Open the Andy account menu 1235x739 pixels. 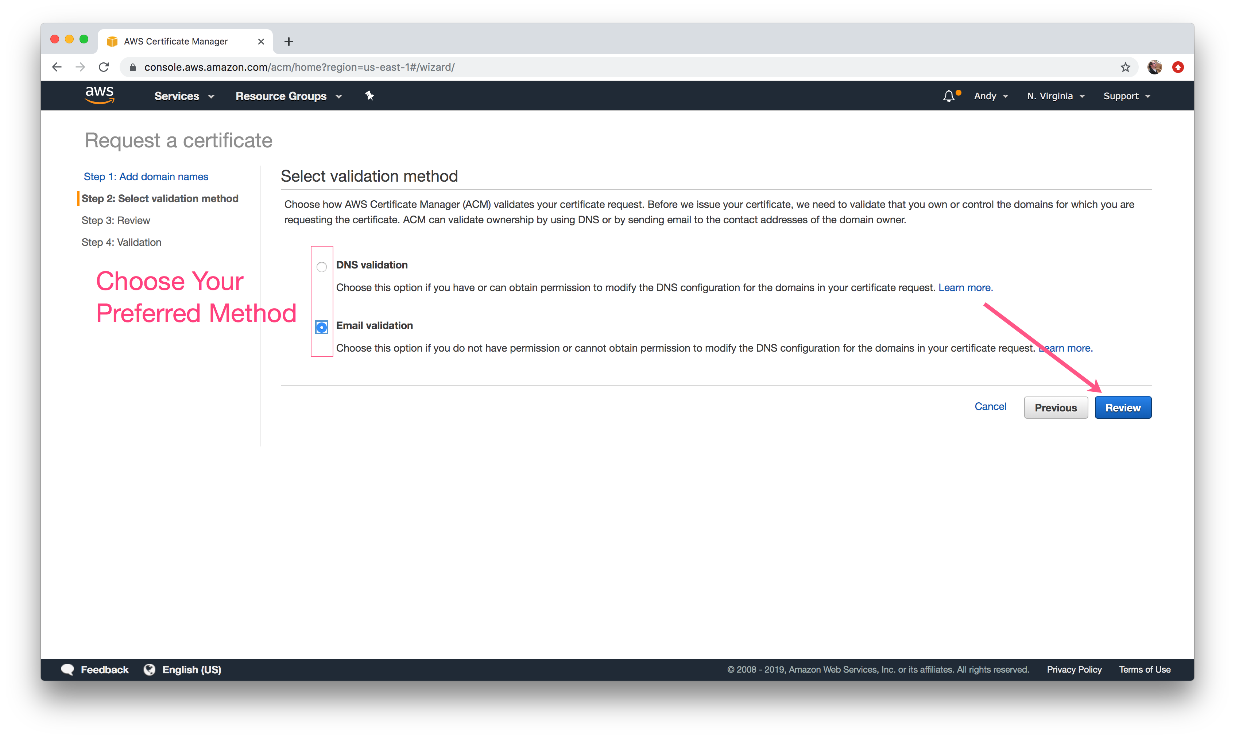[991, 96]
